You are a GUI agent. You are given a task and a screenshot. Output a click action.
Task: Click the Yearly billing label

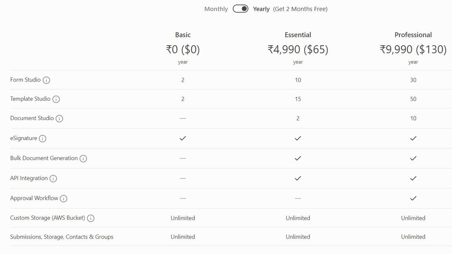261,9
